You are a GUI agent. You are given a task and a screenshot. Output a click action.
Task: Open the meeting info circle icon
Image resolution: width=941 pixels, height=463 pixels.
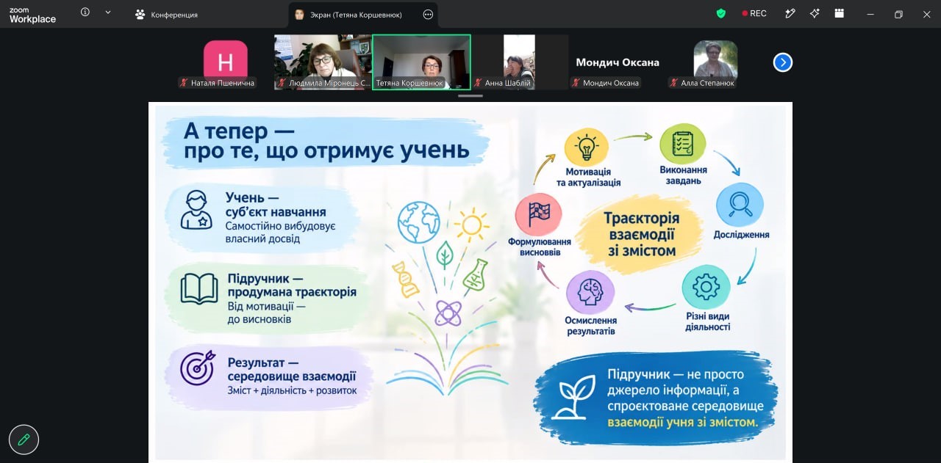[85, 12]
